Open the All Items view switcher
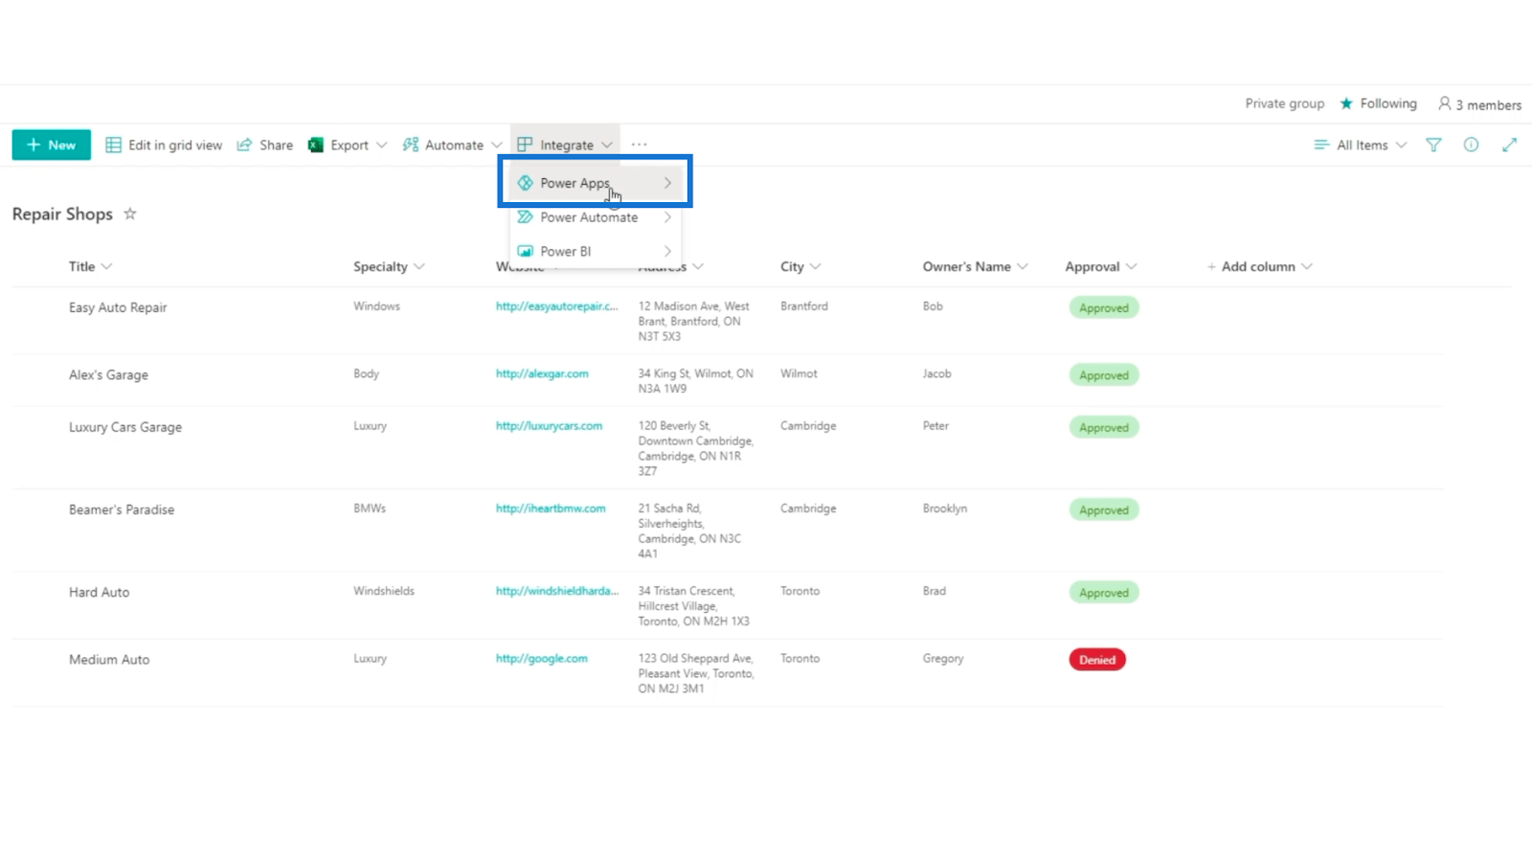The width and height of the screenshot is (1532, 859). coord(1361,145)
